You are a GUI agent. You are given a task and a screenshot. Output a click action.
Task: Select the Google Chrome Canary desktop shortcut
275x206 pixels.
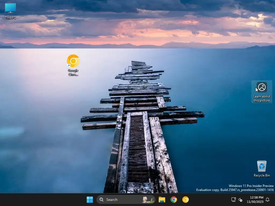coord(73,65)
